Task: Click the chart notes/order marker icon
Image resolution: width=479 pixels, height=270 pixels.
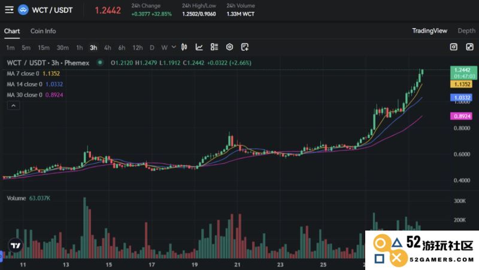Action: click(245, 47)
